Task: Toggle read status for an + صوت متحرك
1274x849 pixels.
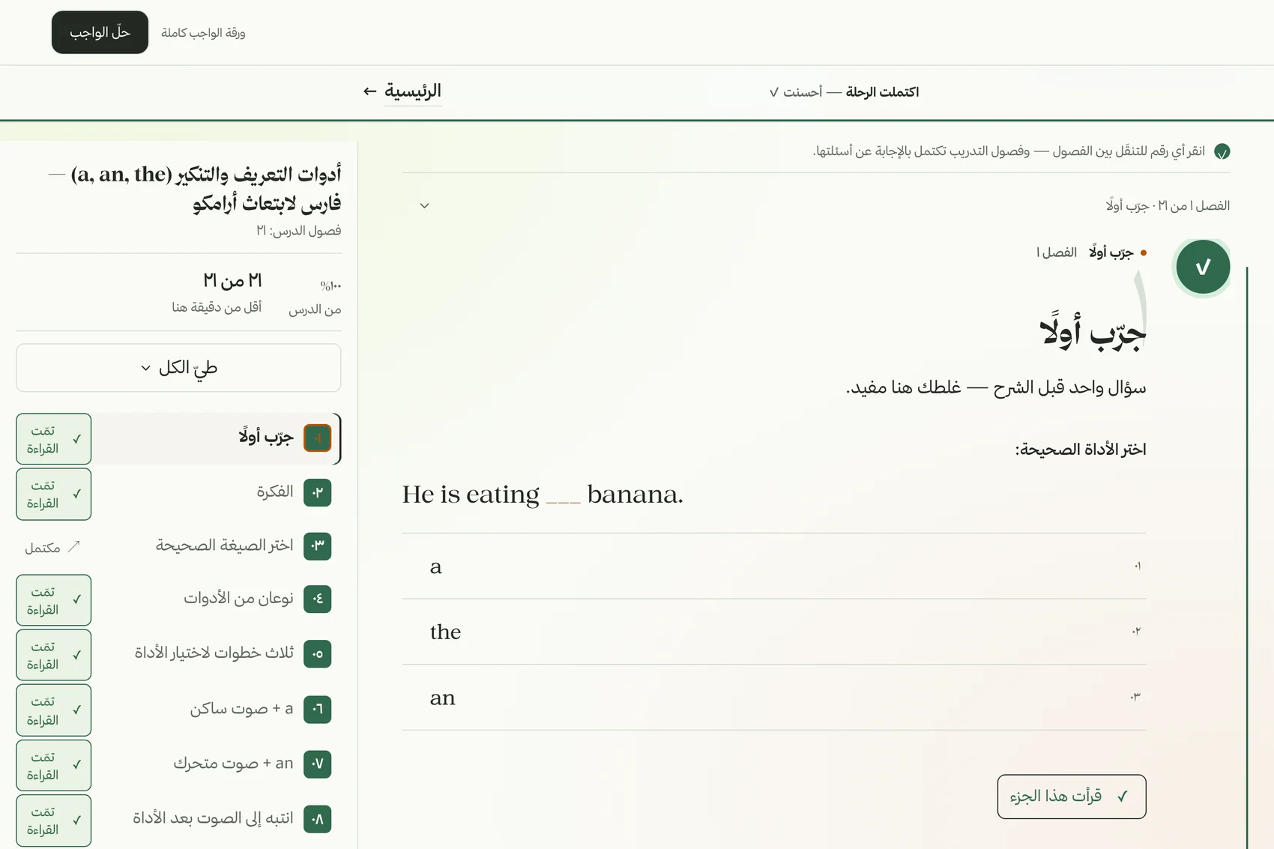Action: 54,765
